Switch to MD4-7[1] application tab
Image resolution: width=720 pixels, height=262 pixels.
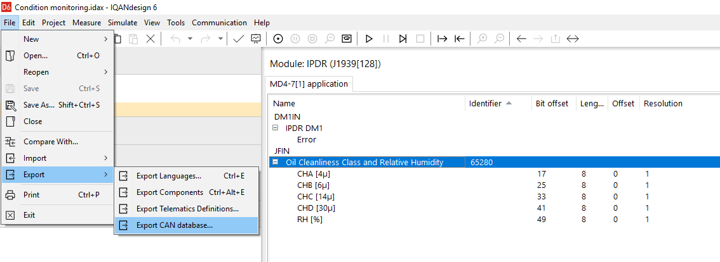tap(309, 84)
